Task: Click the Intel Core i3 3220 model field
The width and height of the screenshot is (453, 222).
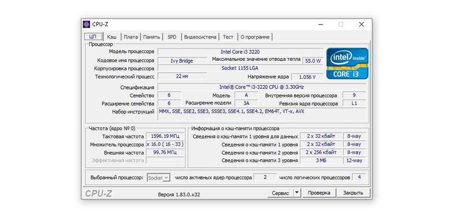Action: (240, 52)
